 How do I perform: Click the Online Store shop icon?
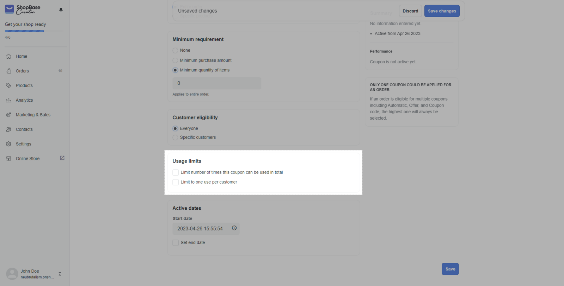(x=8, y=159)
